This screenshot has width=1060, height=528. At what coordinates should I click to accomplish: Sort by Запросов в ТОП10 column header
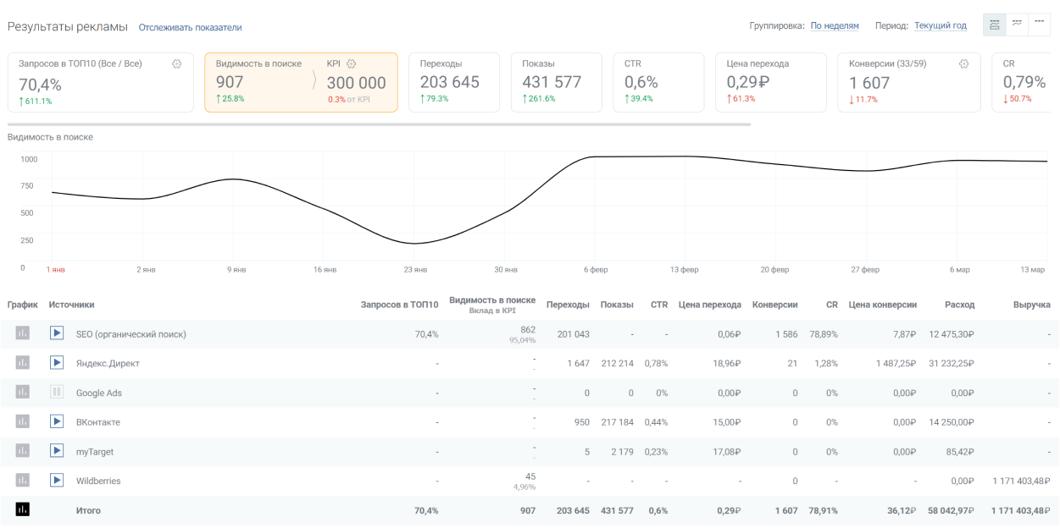(x=400, y=305)
